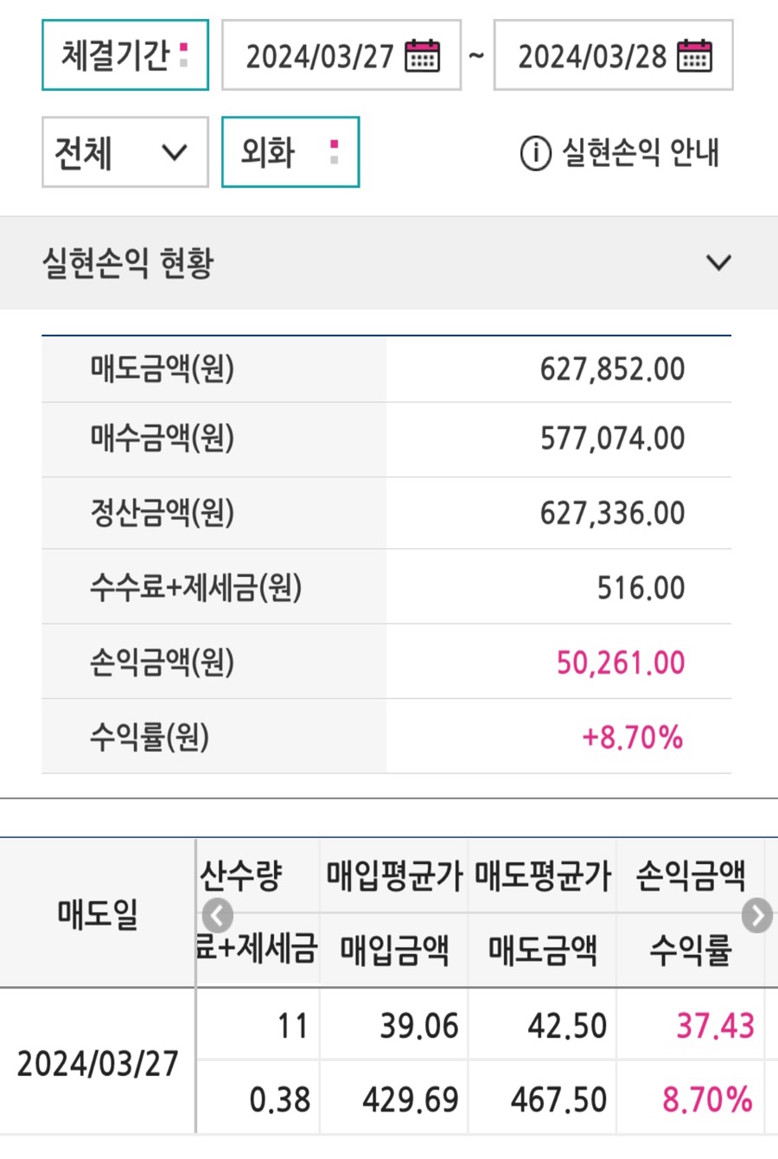Viewport: 778px width, 1159px height.
Task: Select the end date field 2024/03/28
Action: [613, 55]
